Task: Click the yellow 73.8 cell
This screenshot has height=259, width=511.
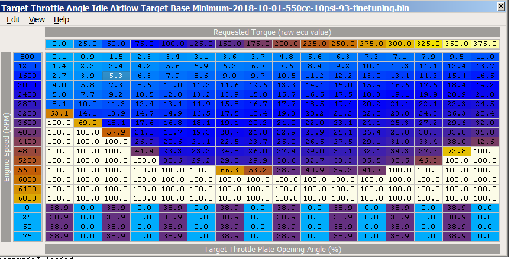Action: coord(457,151)
